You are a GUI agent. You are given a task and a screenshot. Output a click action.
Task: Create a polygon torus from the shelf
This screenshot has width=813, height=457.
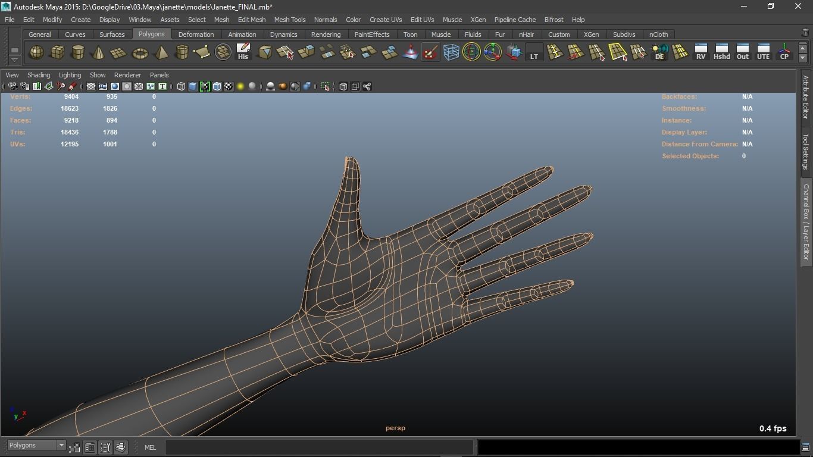pyautogui.click(x=140, y=52)
